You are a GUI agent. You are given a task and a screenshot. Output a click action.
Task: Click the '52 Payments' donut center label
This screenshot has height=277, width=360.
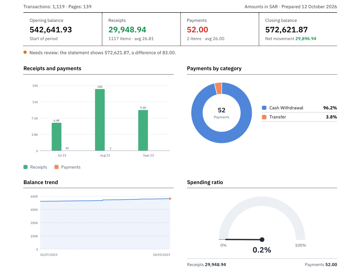click(221, 113)
